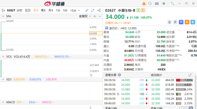Screen dimensions: 197x109
Task: Click the compact mode arrows icon
Action: point(172,3)
